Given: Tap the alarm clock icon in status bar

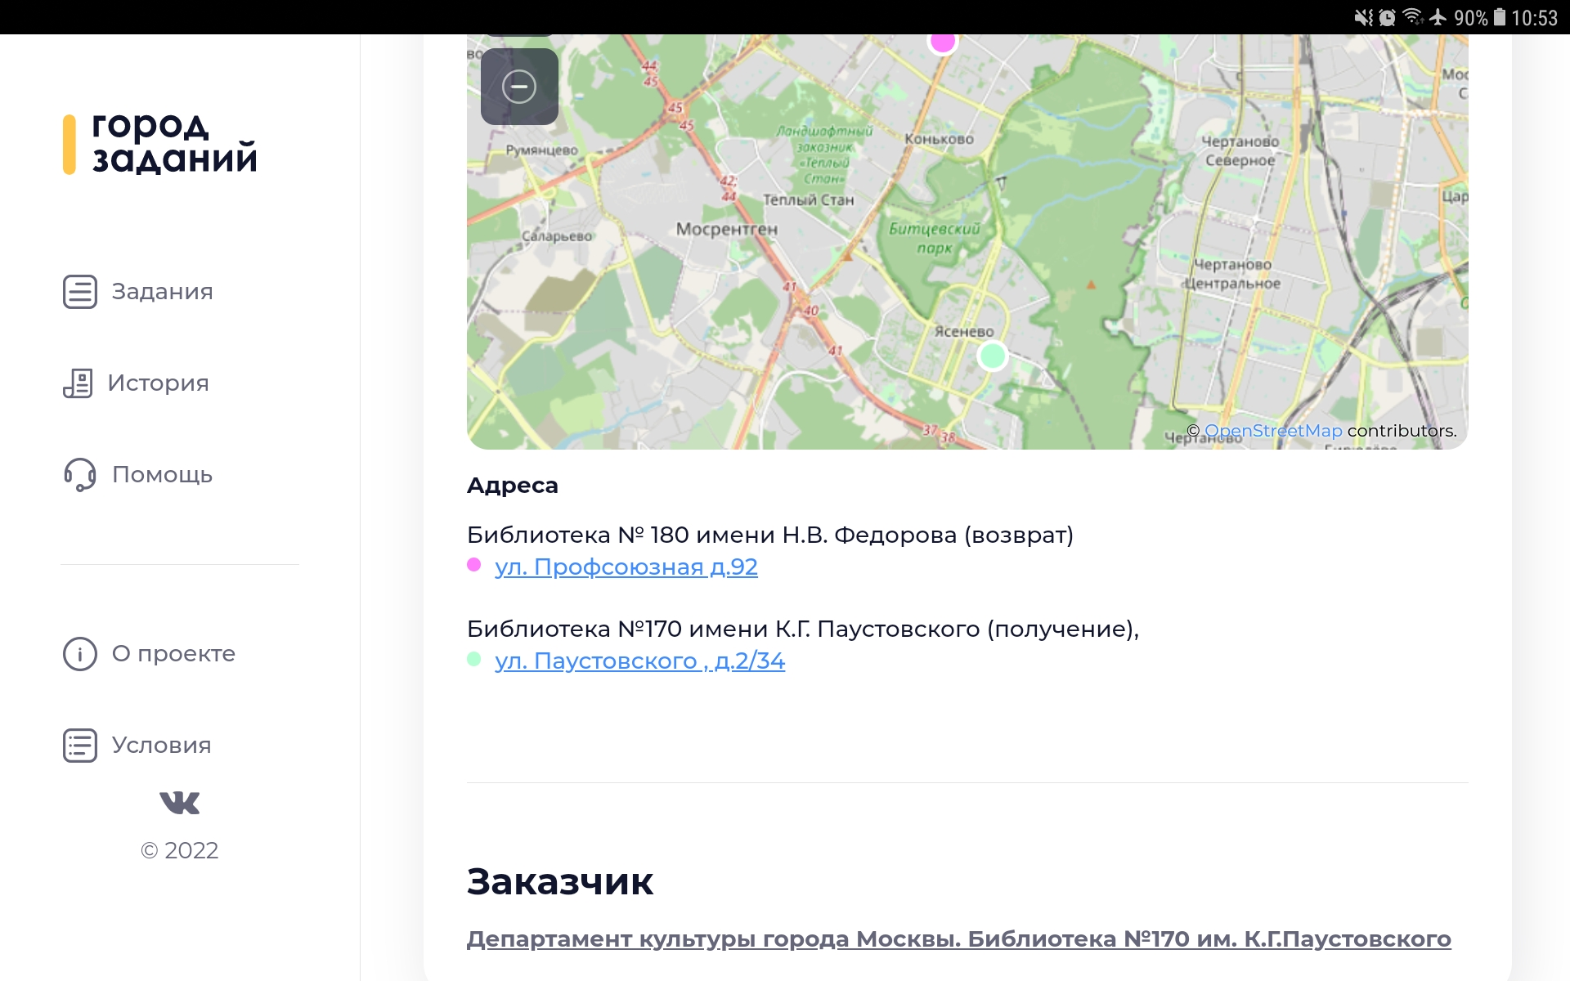Looking at the screenshot, I should coord(1388,17).
